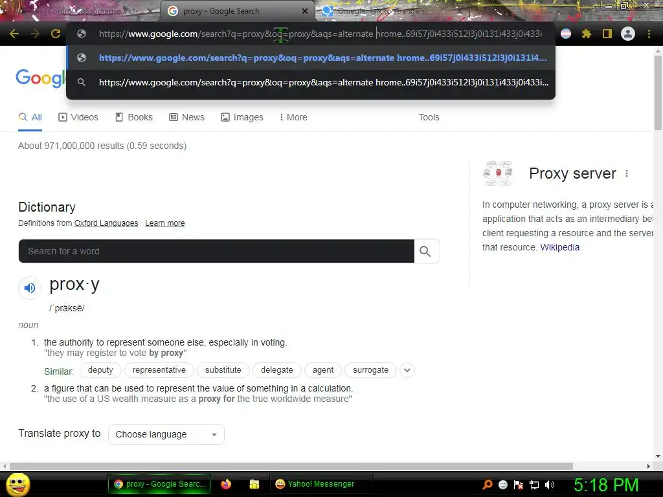
Task: Click the Proxy server thumbnail image
Action: tap(498, 173)
